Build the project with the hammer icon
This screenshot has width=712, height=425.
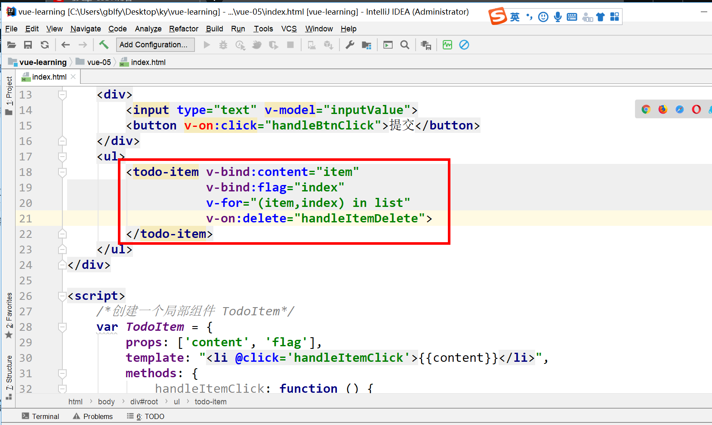point(104,45)
